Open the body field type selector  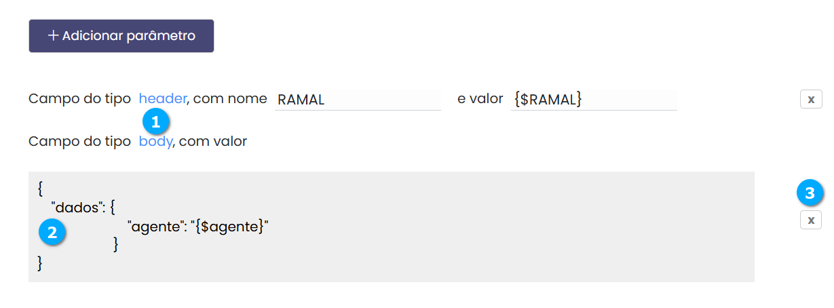(x=155, y=142)
